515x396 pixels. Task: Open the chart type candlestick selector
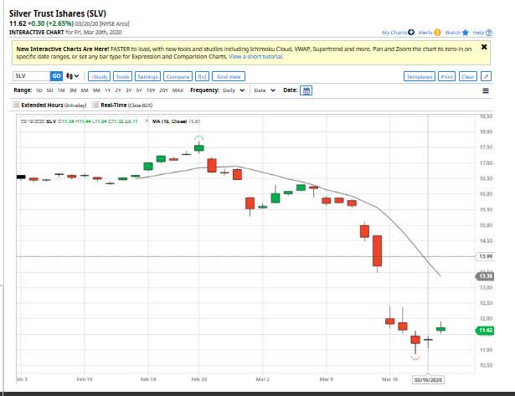(72, 76)
